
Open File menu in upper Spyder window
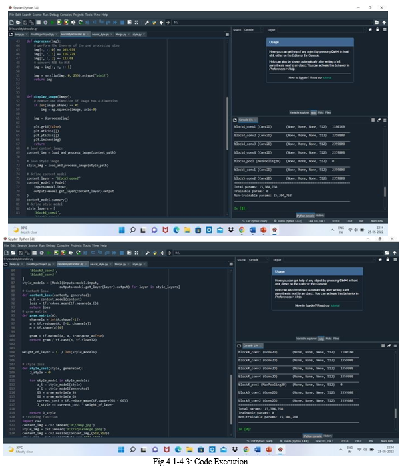pyautogui.click(x=11, y=15)
